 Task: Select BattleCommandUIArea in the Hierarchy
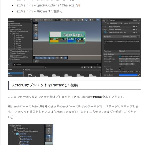(x=20, y=57)
